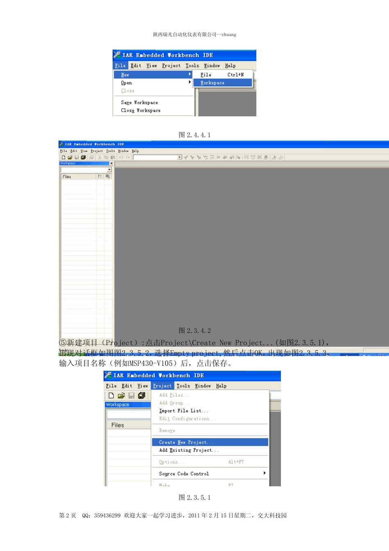Expand the Open submenu arrow in File menu
This screenshot has width=389, height=551.
[x=190, y=82]
